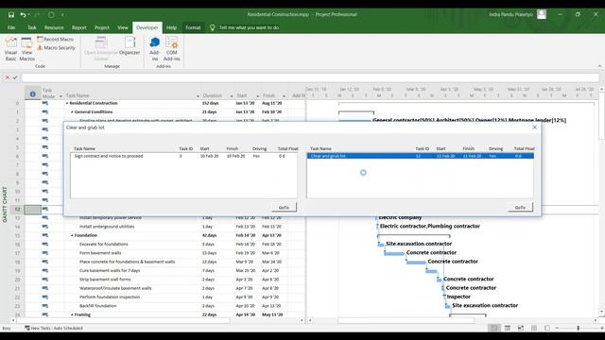605x340 pixels.
Task: Open Duration column filter dropdown
Action: (x=232, y=96)
